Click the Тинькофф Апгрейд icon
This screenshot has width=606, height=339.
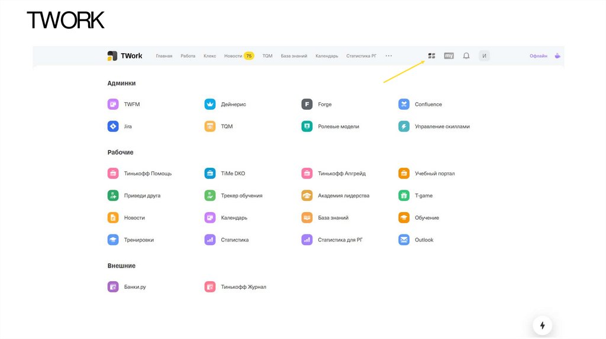pos(307,173)
